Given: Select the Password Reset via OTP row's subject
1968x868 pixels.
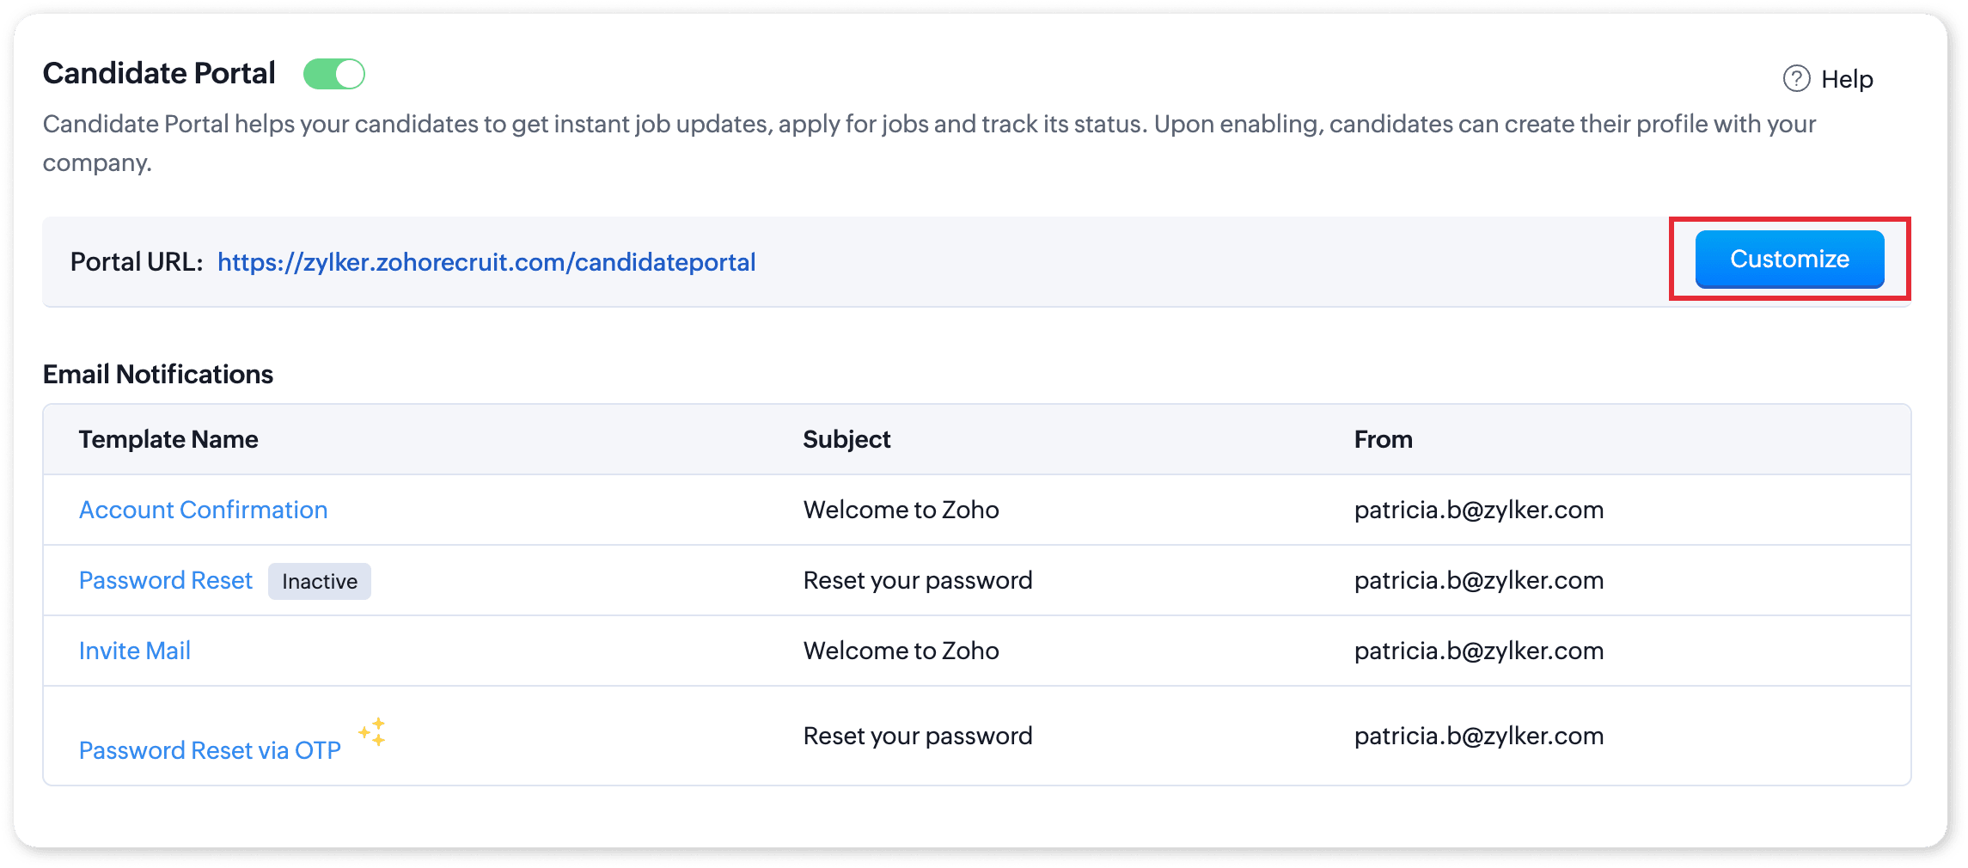Looking at the screenshot, I should tap(918, 736).
